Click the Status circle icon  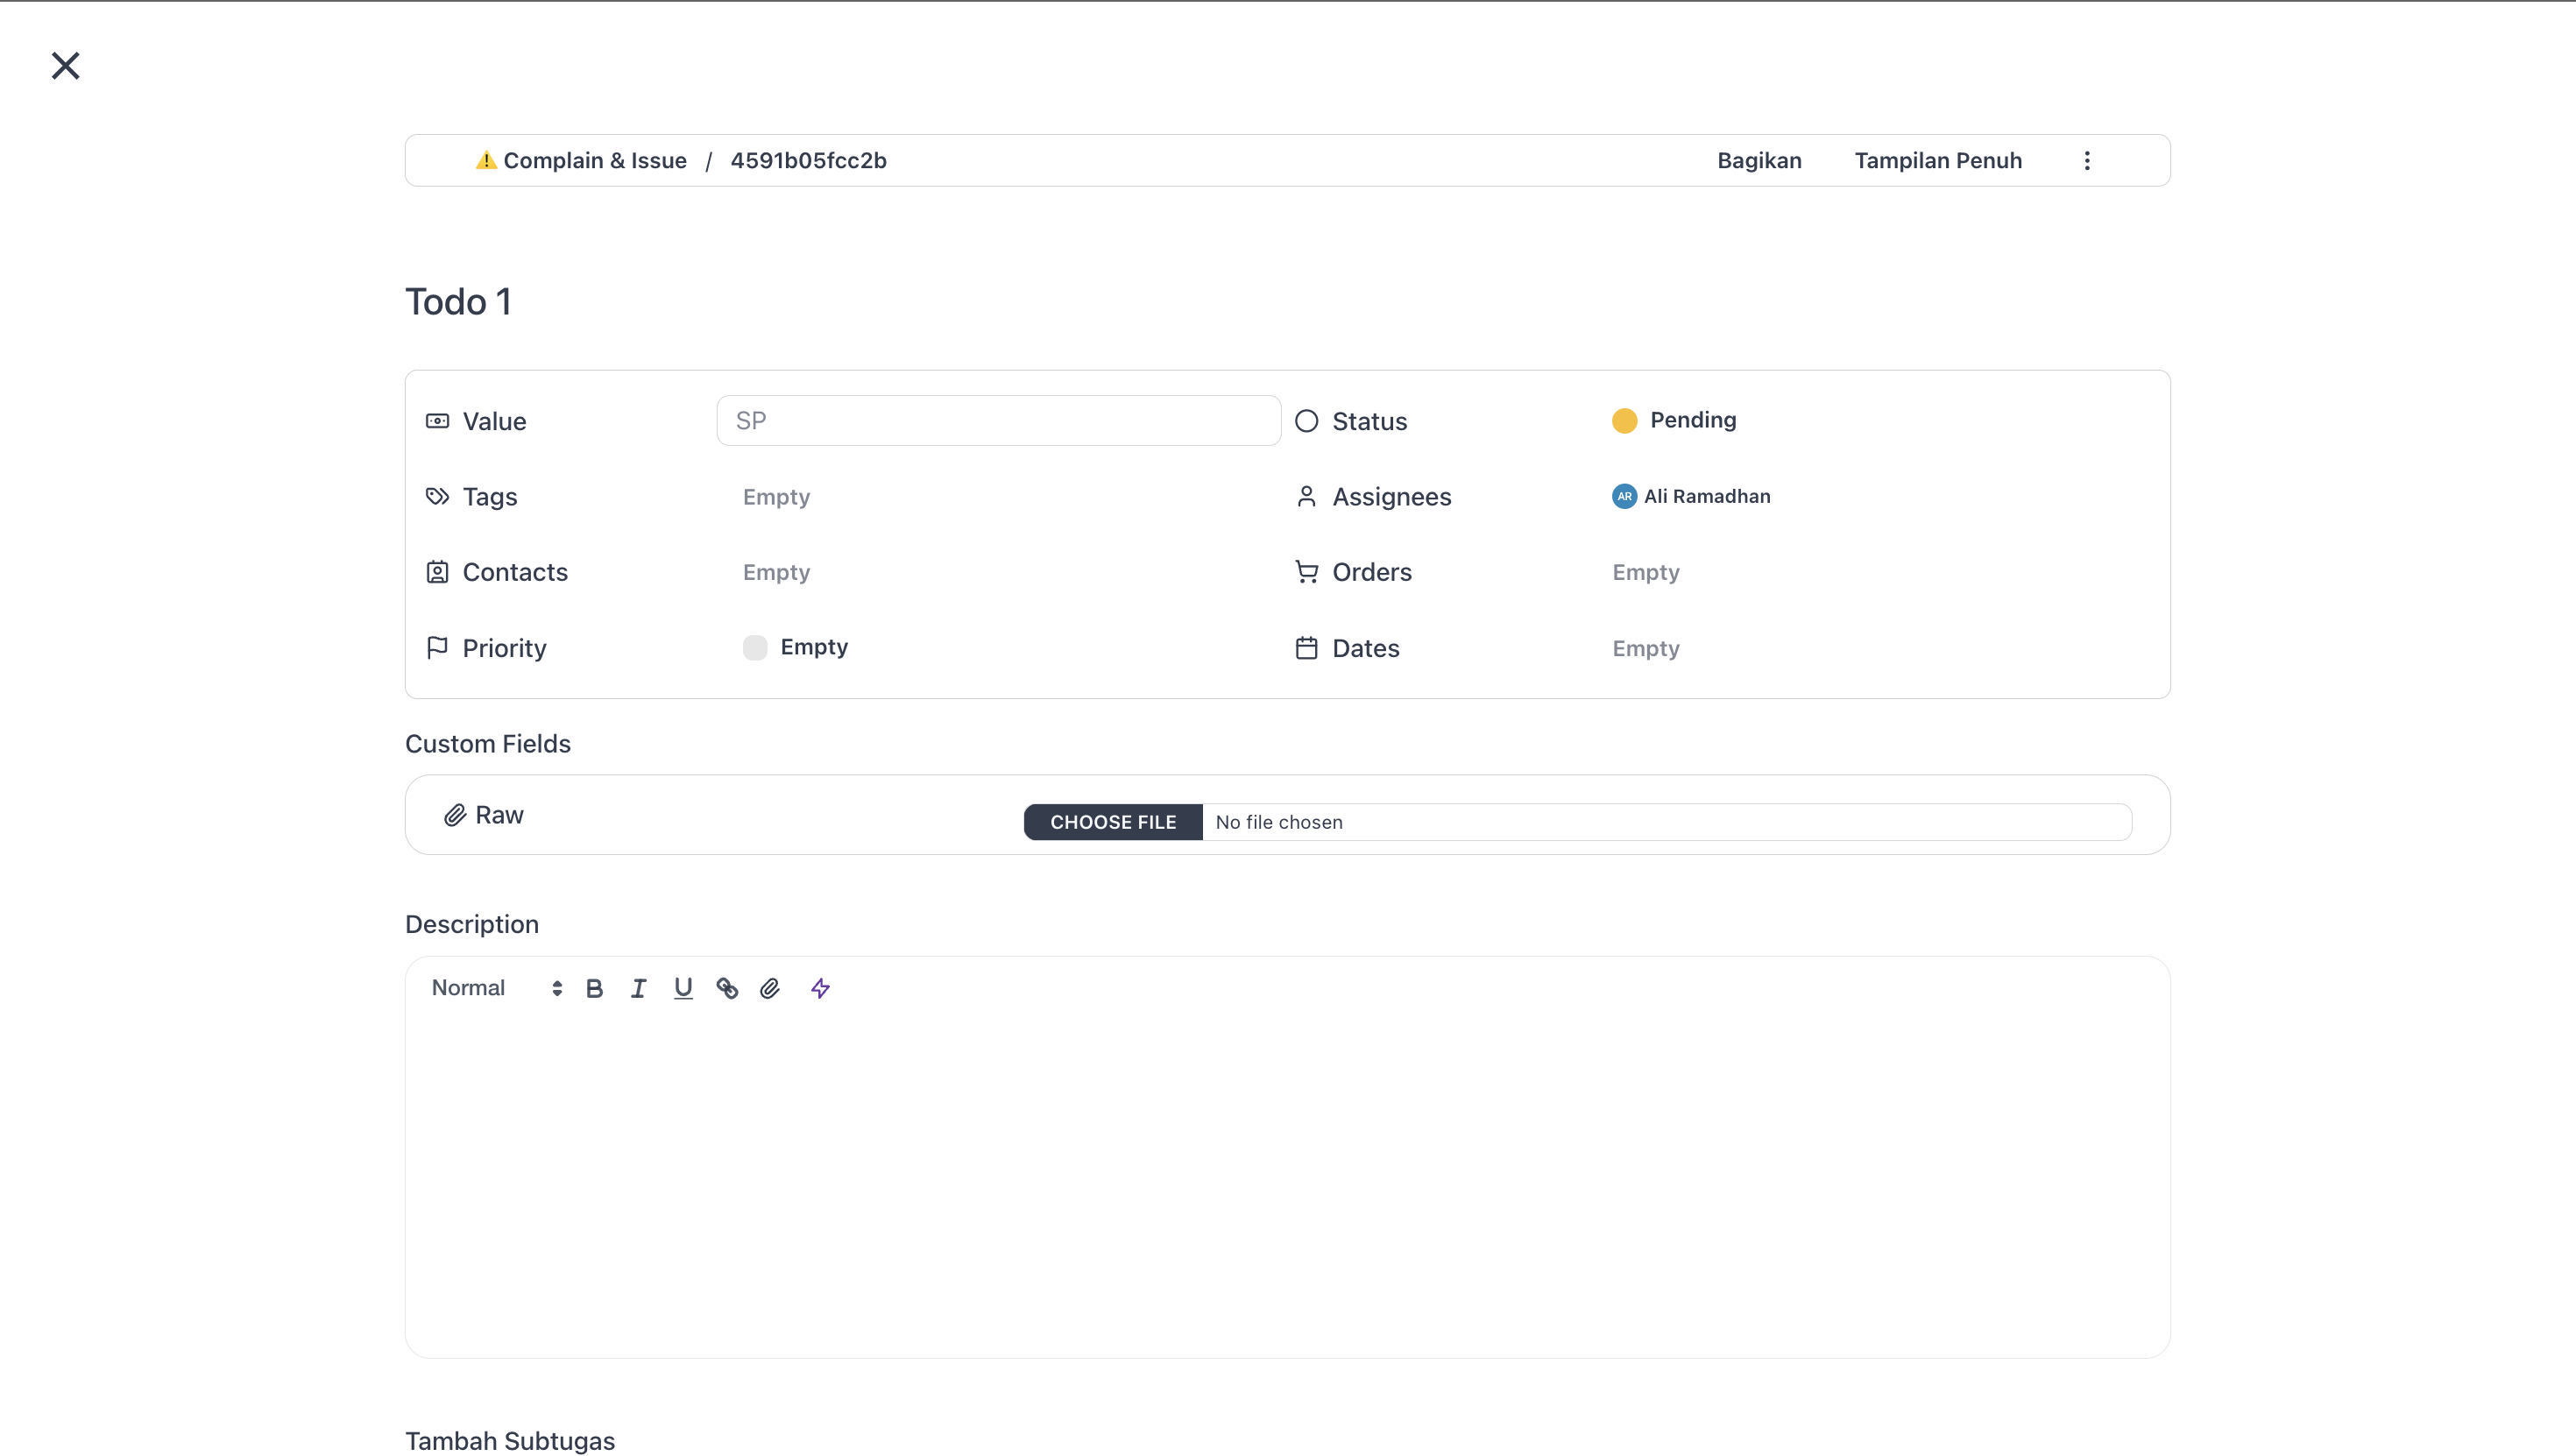[x=1306, y=421]
